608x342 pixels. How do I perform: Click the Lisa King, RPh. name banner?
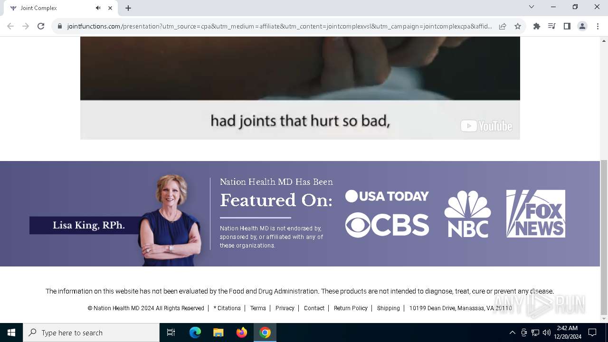89,225
